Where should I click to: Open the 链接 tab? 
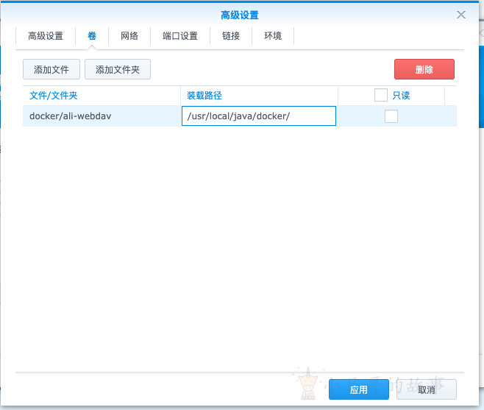(231, 36)
